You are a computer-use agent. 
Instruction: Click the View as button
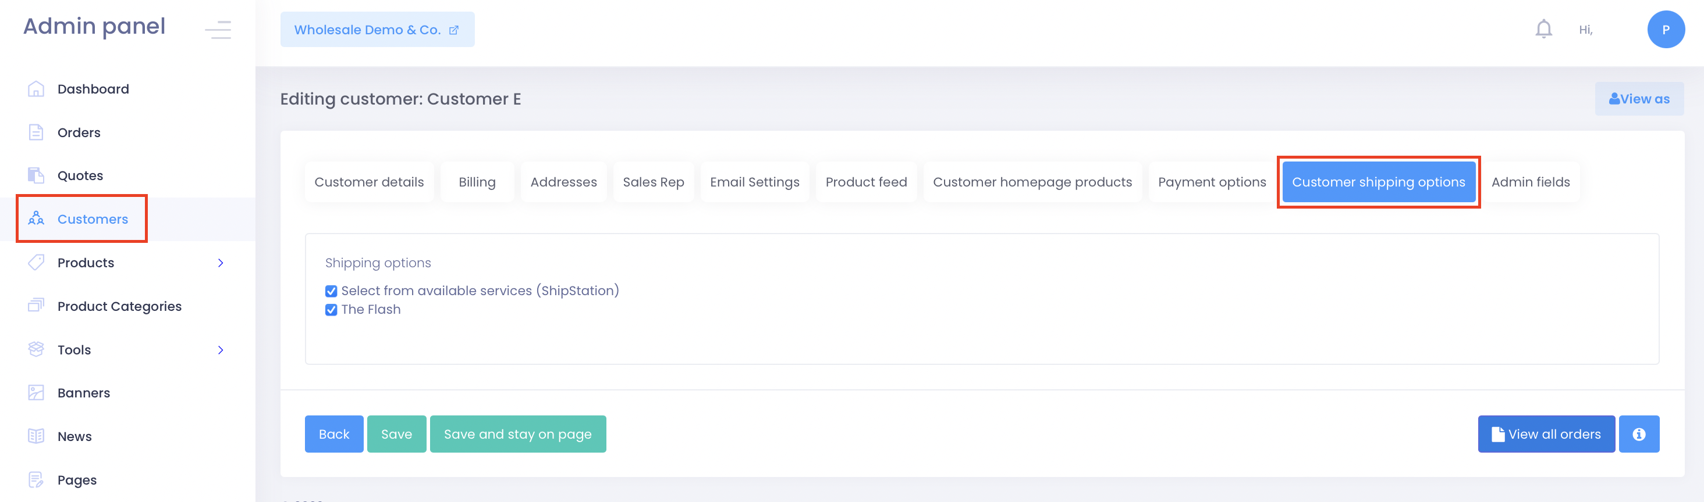(x=1639, y=98)
